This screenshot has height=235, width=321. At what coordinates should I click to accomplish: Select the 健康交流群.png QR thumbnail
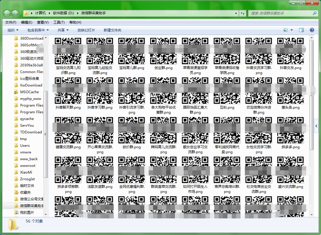coord(68,130)
